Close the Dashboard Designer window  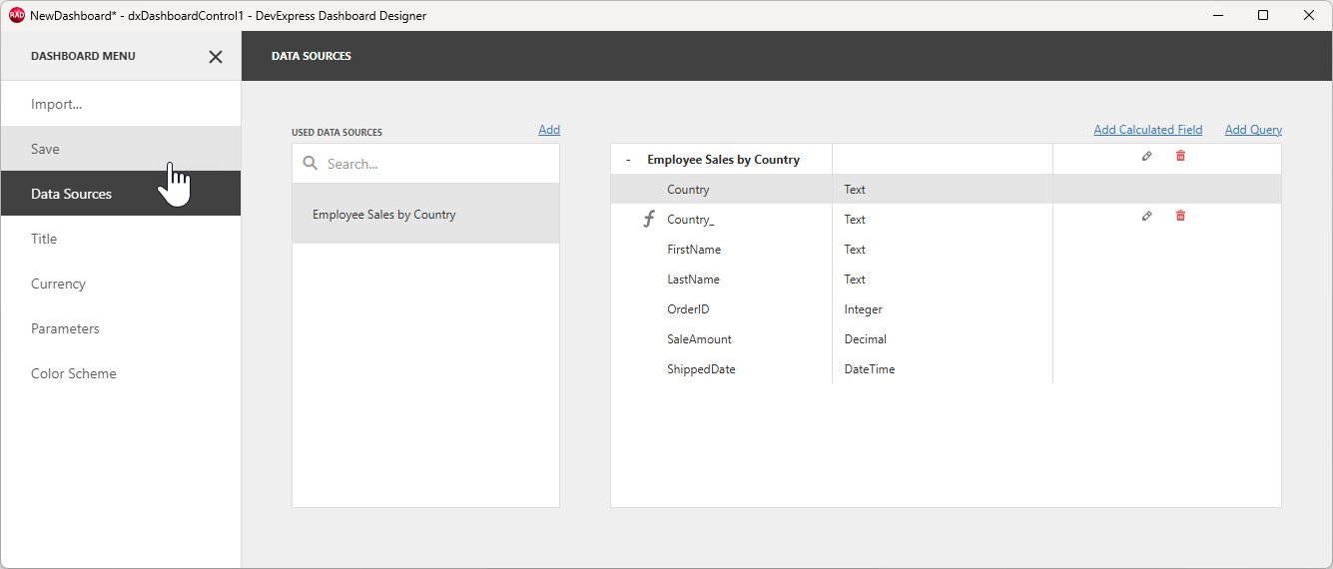pyautogui.click(x=1309, y=15)
